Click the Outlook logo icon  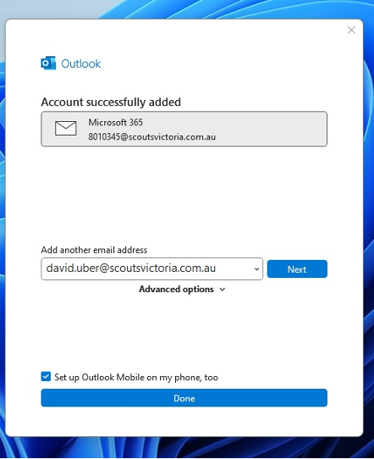tap(48, 63)
